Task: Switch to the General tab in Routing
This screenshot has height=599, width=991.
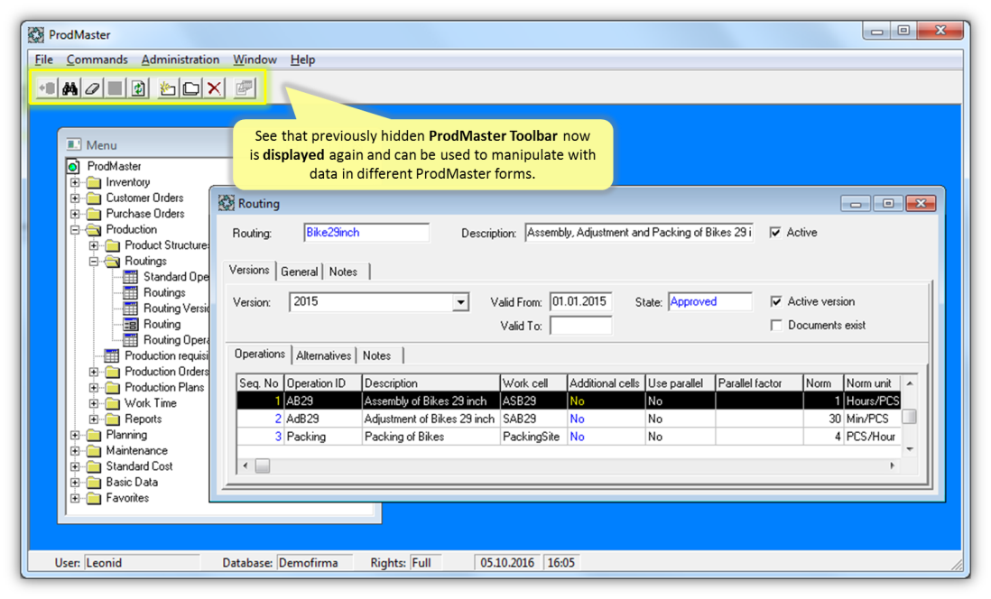Action: (x=300, y=272)
